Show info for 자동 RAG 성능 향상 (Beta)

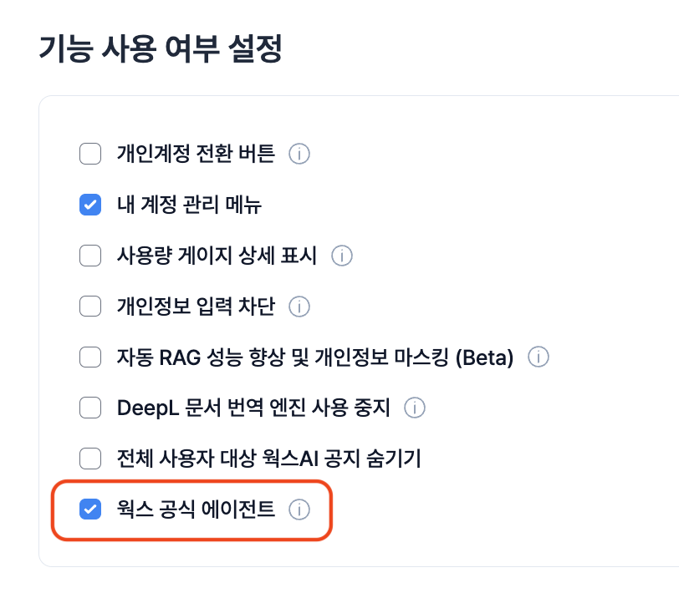point(539,357)
